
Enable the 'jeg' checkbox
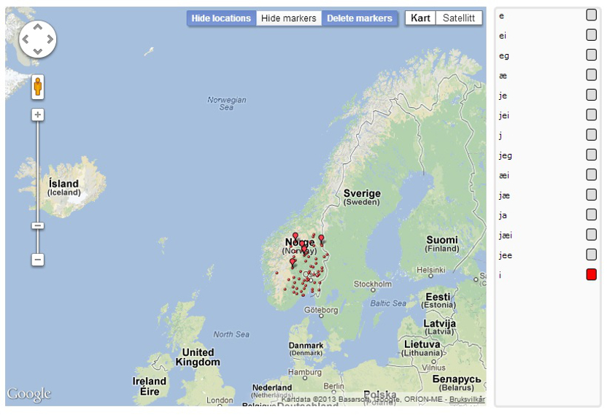(x=591, y=155)
